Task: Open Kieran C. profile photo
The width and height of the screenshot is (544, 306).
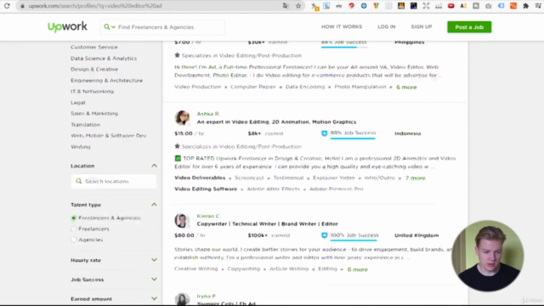Action: click(182, 220)
